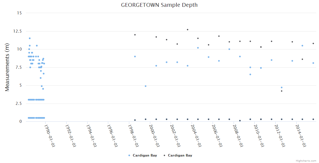Screen dimensions: 319x163
Task: Click the black diamond at 12 m in 1998
Action: 135,35
